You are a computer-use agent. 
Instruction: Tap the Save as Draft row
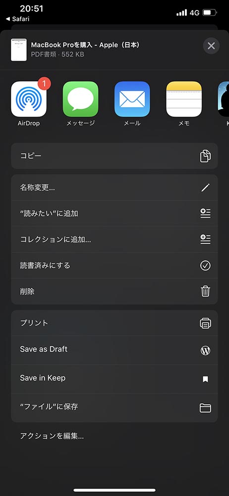[114, 350]
